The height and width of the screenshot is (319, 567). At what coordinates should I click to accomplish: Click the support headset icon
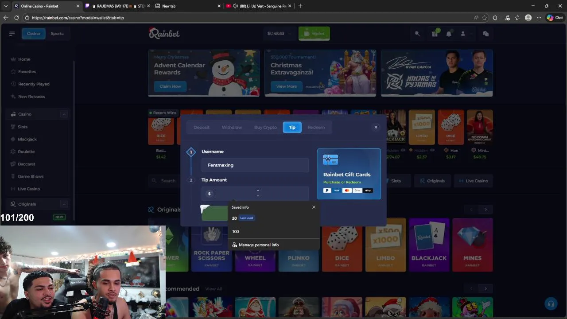pyautogui.click(x=551, y=303)
